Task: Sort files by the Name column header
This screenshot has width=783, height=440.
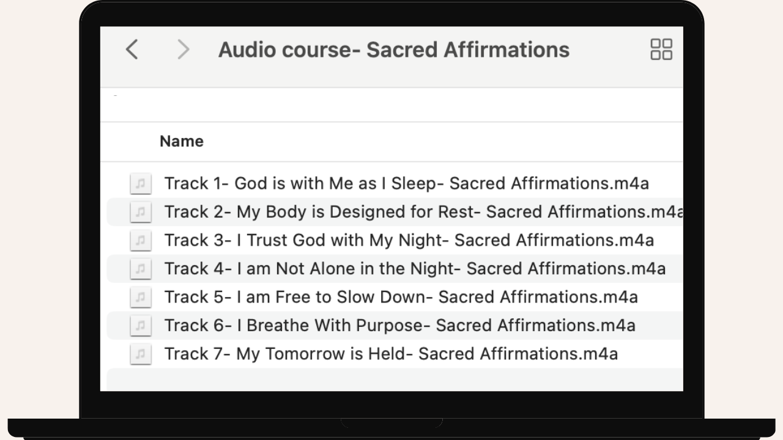Action: pos(182,141)
